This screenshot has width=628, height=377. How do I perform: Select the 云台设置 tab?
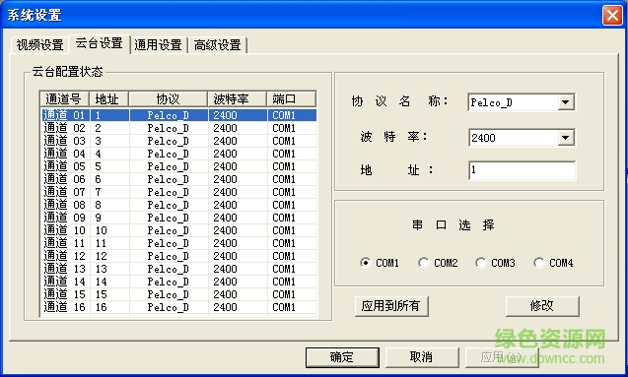click(x=100, y=43)
